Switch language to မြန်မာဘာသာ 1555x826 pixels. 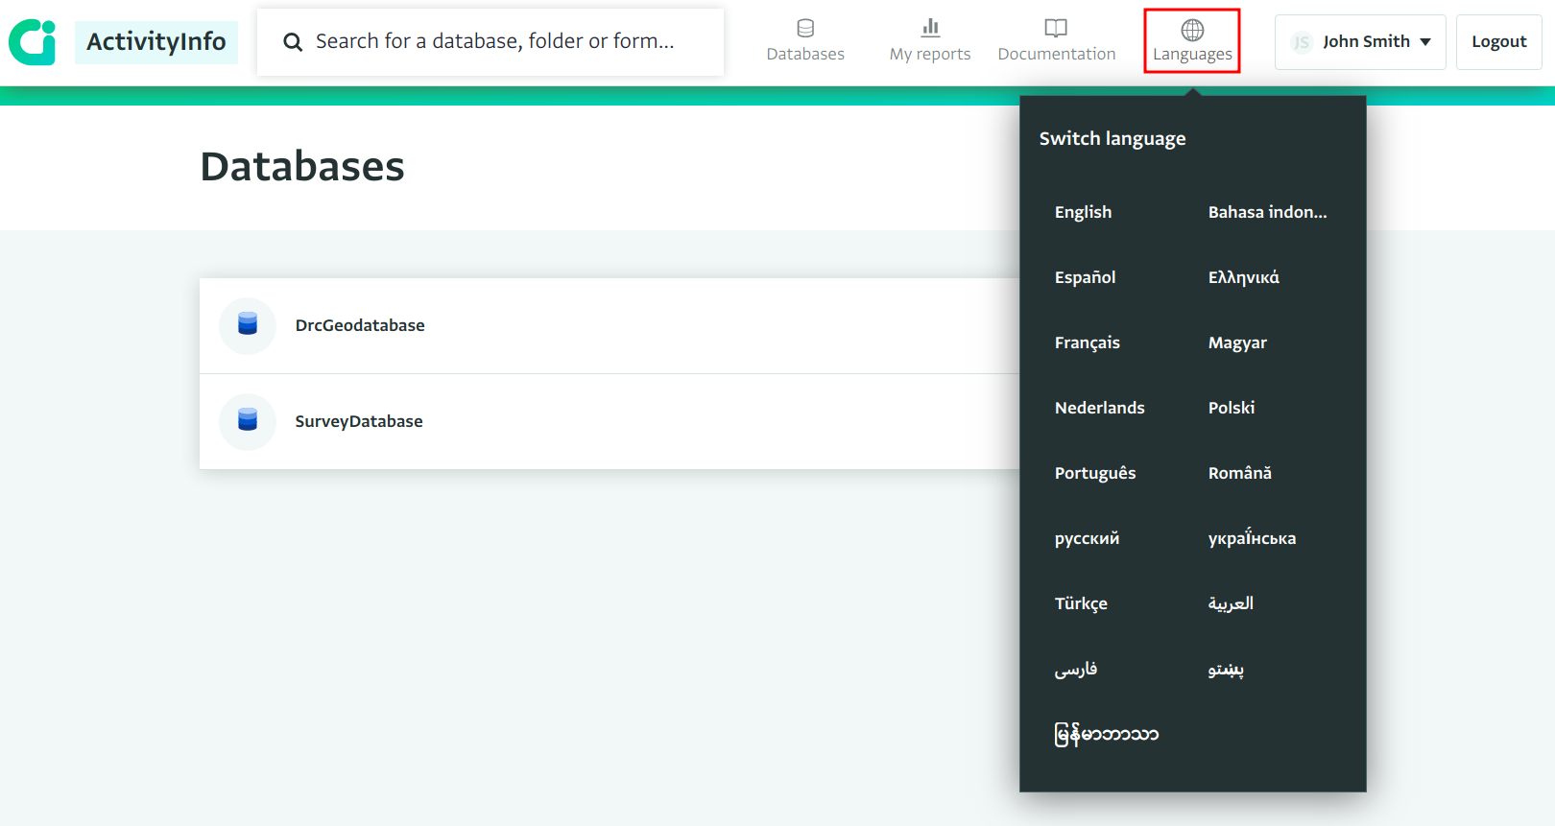point(1106,734)
